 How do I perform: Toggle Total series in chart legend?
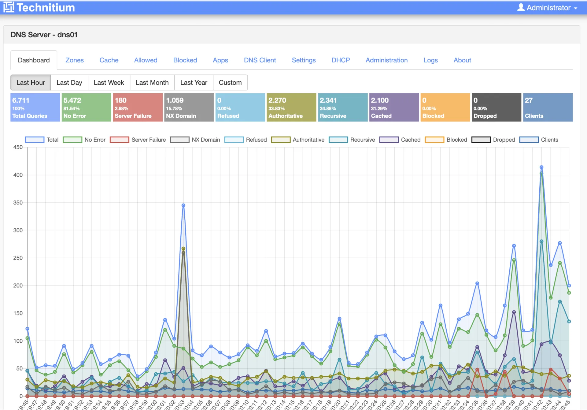click(x=42, y=140)
